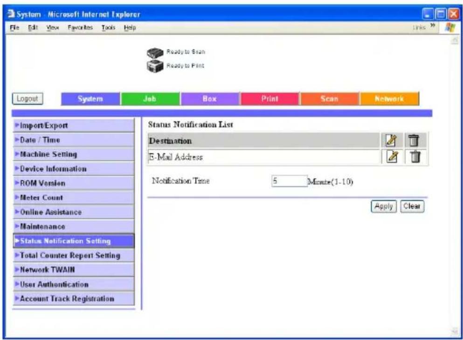463x340 pixels.
Task: Open Device Information page
Action: (x=74, y=169)
